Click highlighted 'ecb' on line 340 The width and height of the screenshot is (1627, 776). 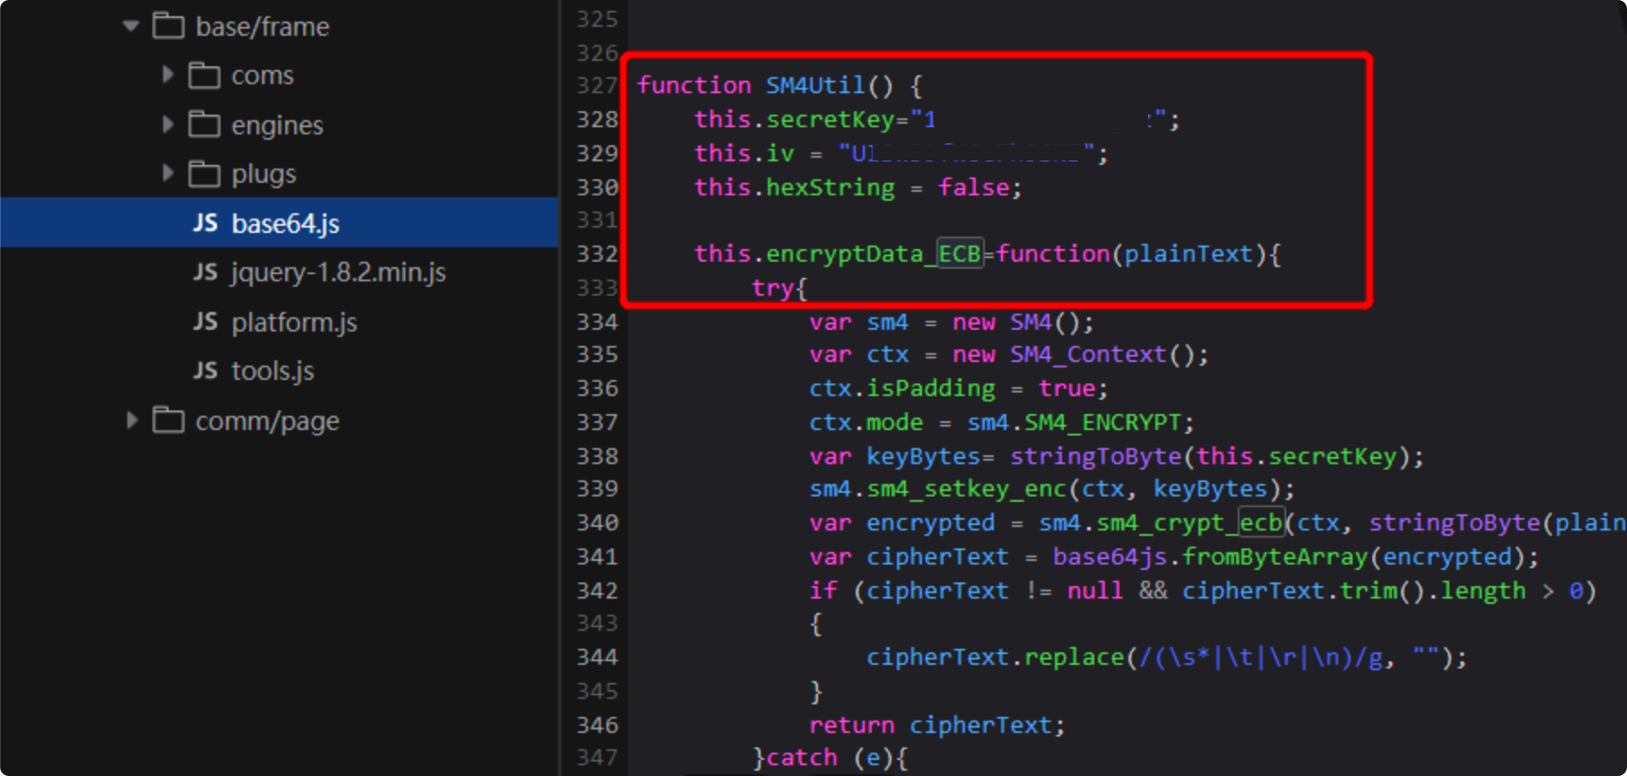tap(1261, 522)
